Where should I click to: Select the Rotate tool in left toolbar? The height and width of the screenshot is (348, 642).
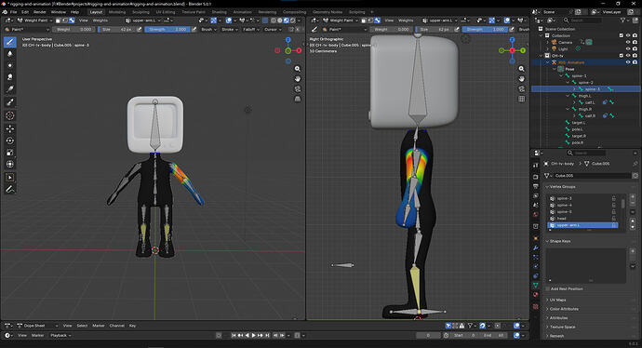(x=10, y=141)
